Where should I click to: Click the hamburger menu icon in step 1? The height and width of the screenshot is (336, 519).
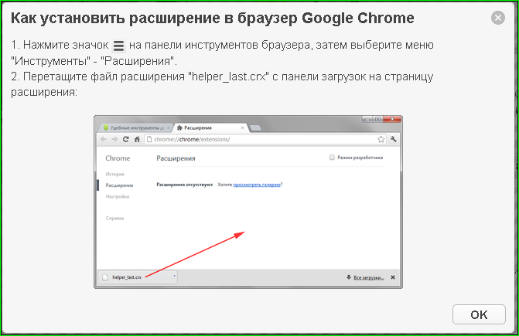(118, 46)
